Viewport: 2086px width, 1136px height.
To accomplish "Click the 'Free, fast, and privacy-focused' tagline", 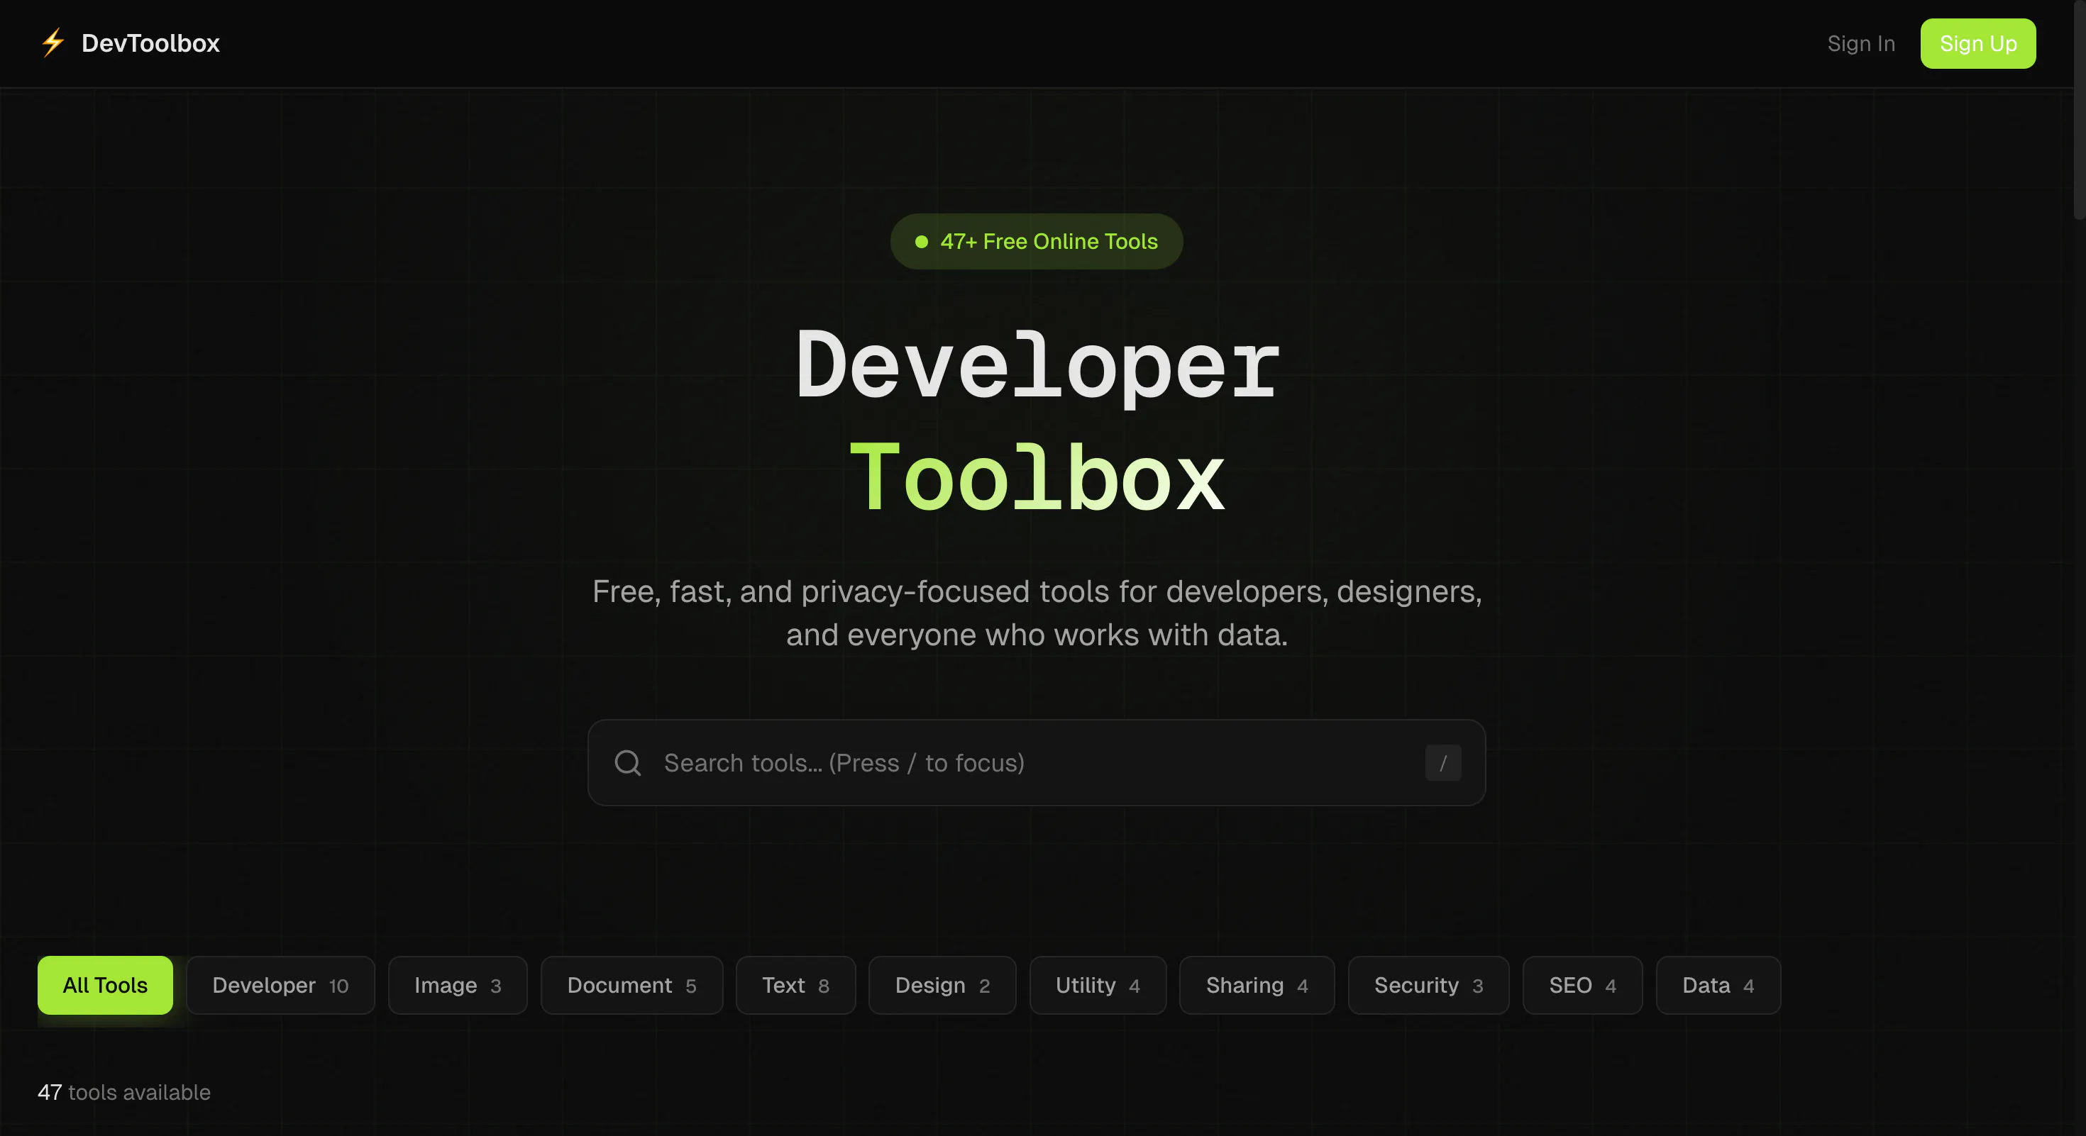I will [1037, 613].
